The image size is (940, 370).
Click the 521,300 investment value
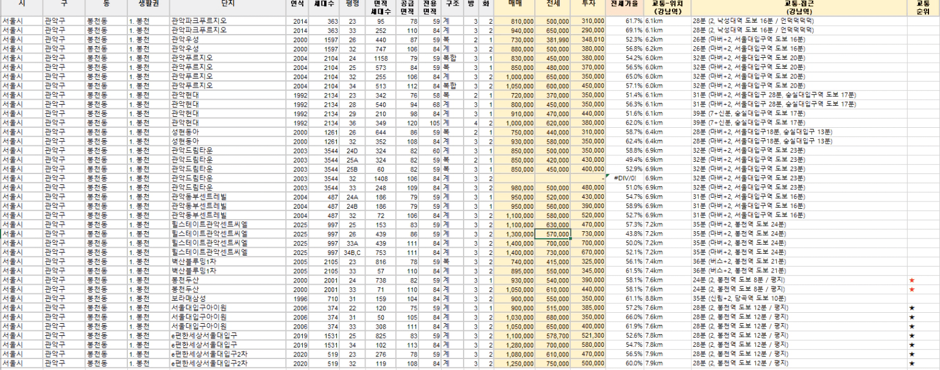(x=588, y=335)
